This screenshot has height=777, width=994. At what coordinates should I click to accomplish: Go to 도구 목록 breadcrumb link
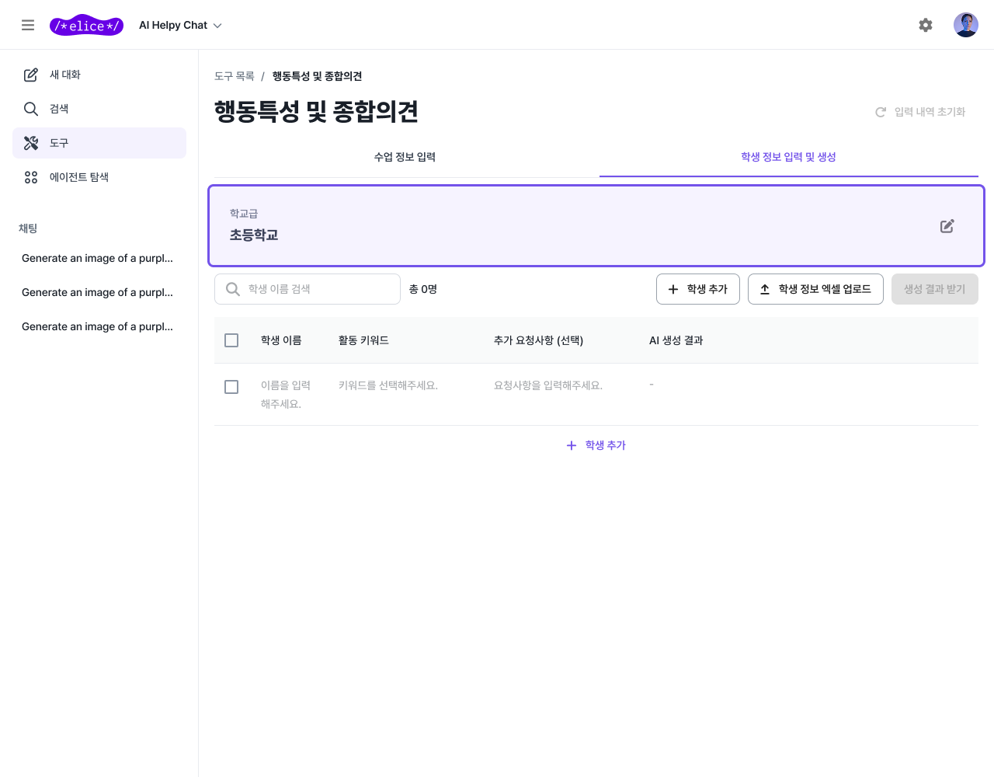(235, 76)
